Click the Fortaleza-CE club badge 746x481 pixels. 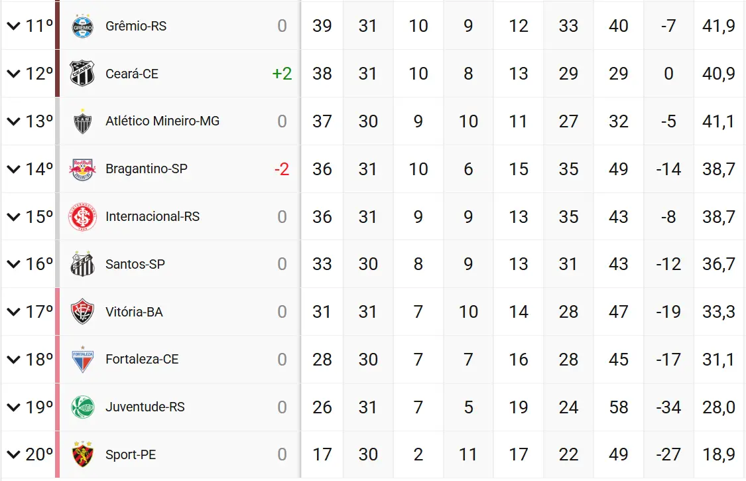(x=83, y=360)
